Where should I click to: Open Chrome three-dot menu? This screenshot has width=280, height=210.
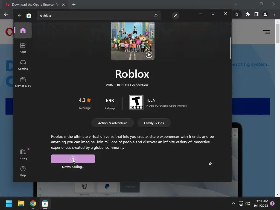click(274, 14)
